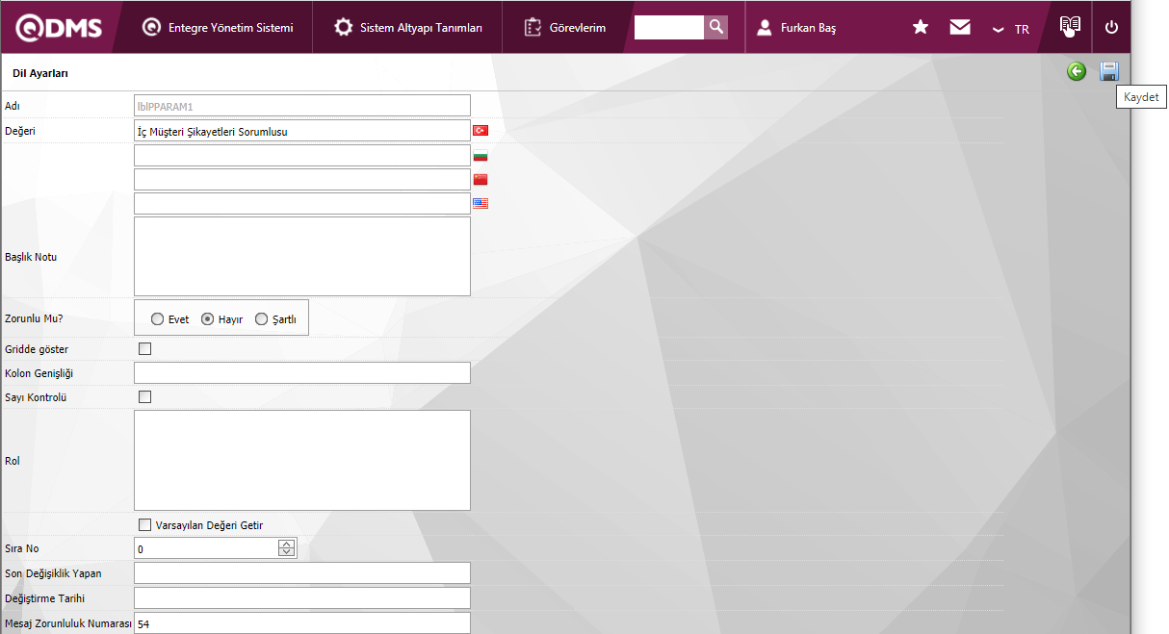1169x634 pixels.
Task: Open Entegre Yönetim Sistemi menu
Action: tap(218, 28)
